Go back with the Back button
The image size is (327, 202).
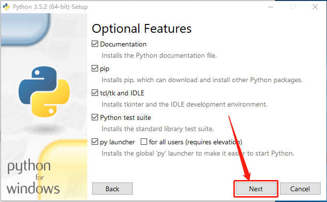pyautogui.click(x=112, y=189)
